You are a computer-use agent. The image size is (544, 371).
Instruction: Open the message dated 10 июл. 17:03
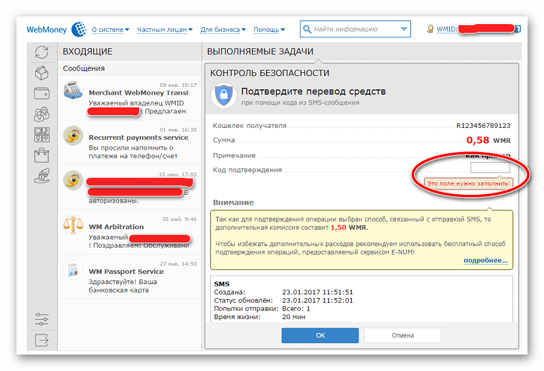pyautogui.click(x=130, y=188)
